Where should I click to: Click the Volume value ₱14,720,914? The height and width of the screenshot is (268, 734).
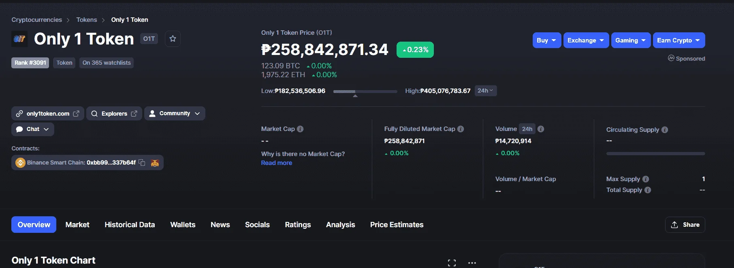[513, 141]
